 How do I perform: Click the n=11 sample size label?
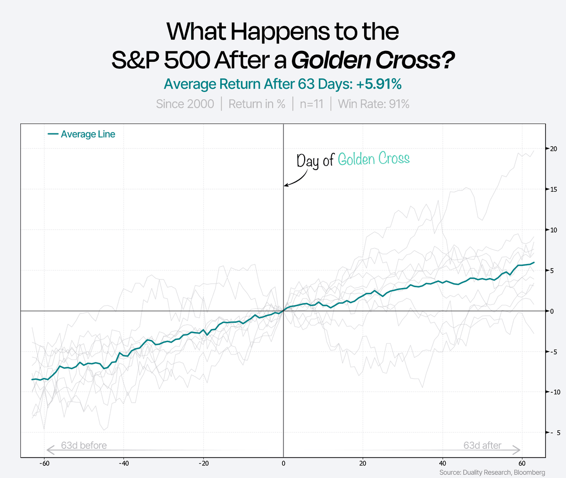point(311,104)
